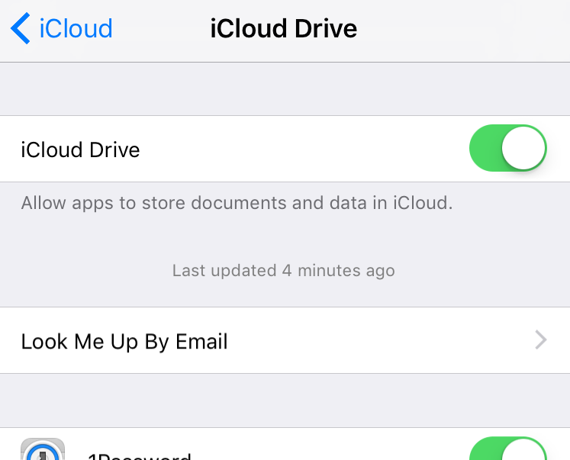Turn off the iCloud Drive switch
570x460 pixels.
tap(508, 148)
